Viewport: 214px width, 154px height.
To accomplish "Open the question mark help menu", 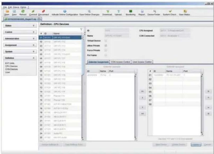I will [x=28, y=7].
